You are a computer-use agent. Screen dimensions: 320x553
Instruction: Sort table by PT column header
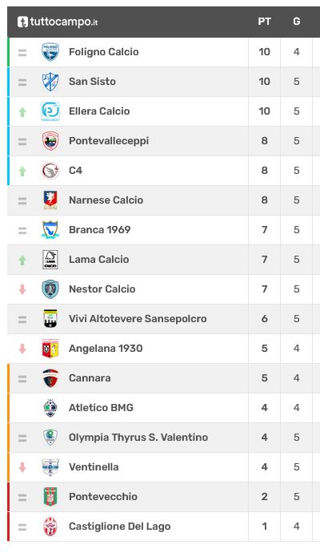pos(264,22)
